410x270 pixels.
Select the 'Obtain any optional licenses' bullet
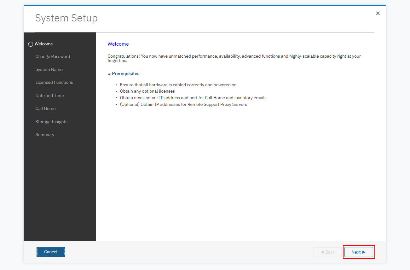tap(147, 91)
